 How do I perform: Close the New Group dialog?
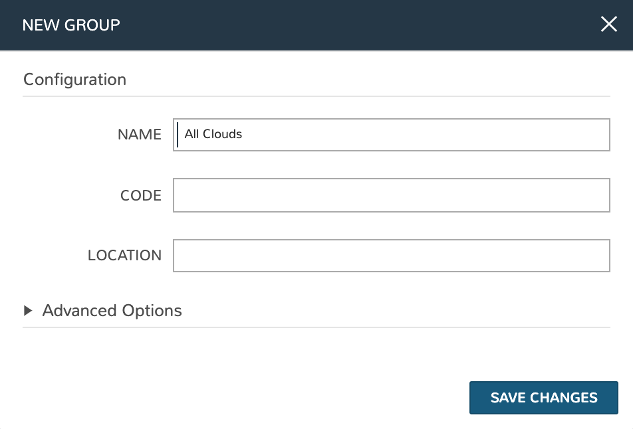click(x=608, y=25)
